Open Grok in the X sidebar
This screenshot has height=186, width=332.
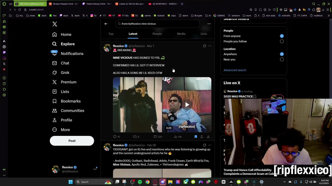click(61, 73)
